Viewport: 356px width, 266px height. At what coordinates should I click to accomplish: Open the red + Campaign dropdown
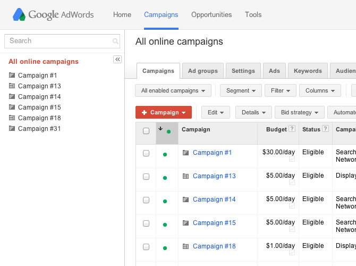(164, 112)
